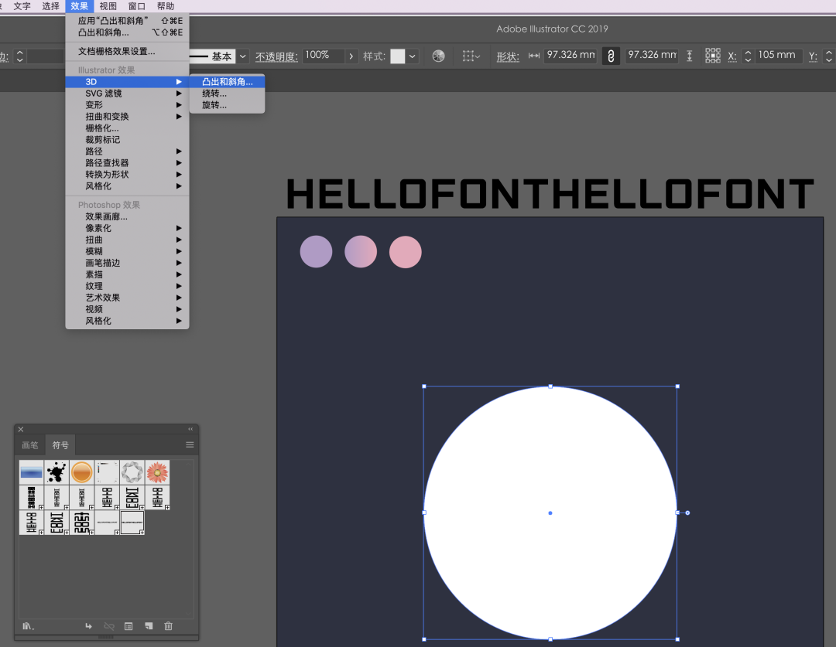Switch to the 画笔 tab
The height and width of the screenshot is (647, 836).
[x=29, y=445]
